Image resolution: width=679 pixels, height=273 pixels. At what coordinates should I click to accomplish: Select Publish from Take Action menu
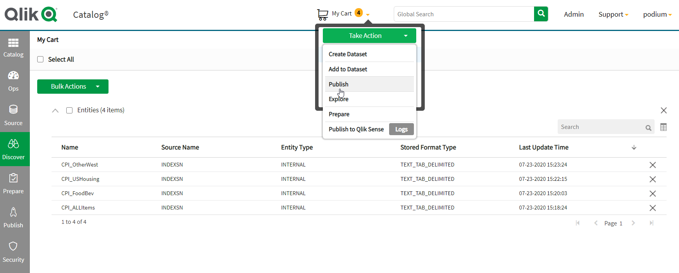[x=338, y=84]
